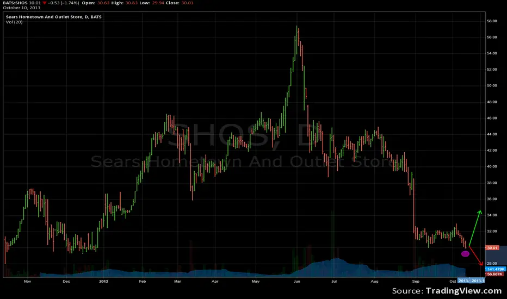Click the BATS:SHOS ticker symbol text
507x299 pixels.
pyautogui.click(x=16, y=3)
